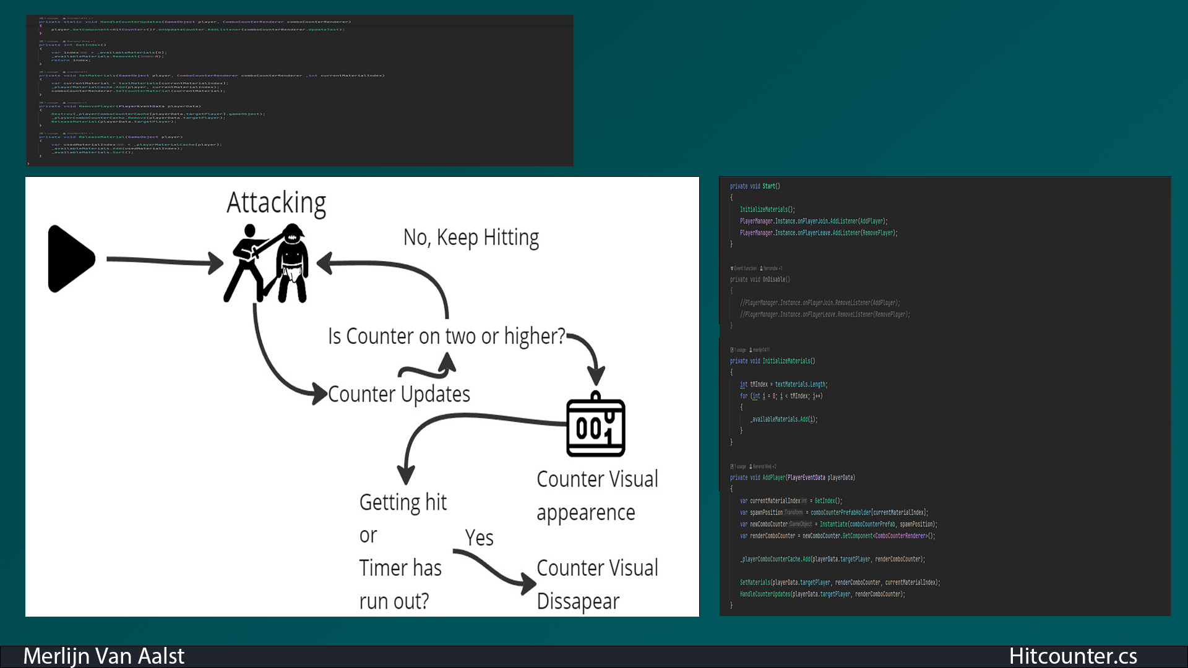Click the "+1" expander beside merlijn1411 above HandleCounterUpdates
This screenshot has width=1188, height=668.
91,18
